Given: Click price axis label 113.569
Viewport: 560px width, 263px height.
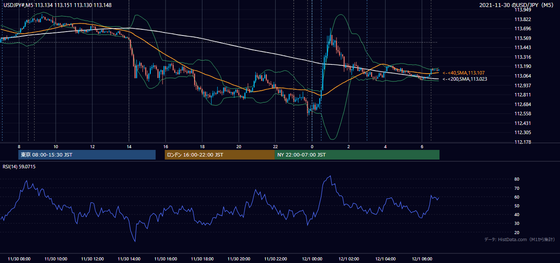Looking at the screenshot, I should tap(523, 38).
